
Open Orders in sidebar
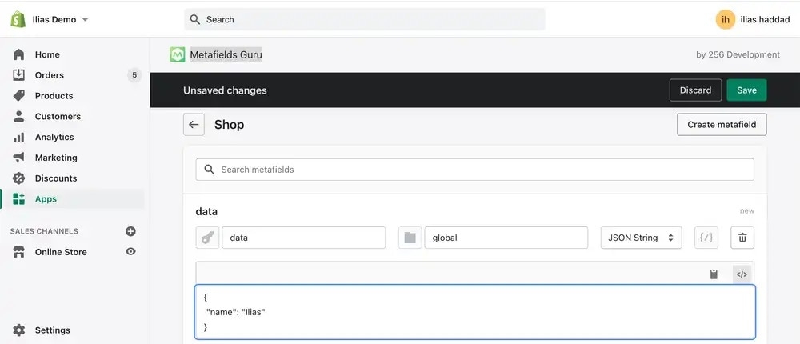(x=49, y=75)
